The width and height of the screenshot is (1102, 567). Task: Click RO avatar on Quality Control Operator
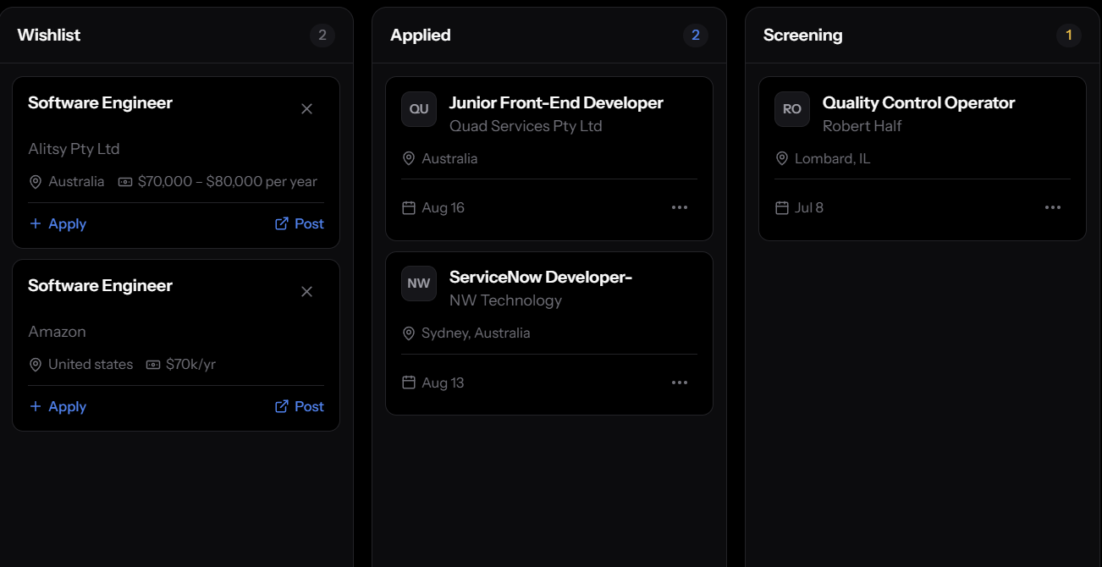pos(792,109)
